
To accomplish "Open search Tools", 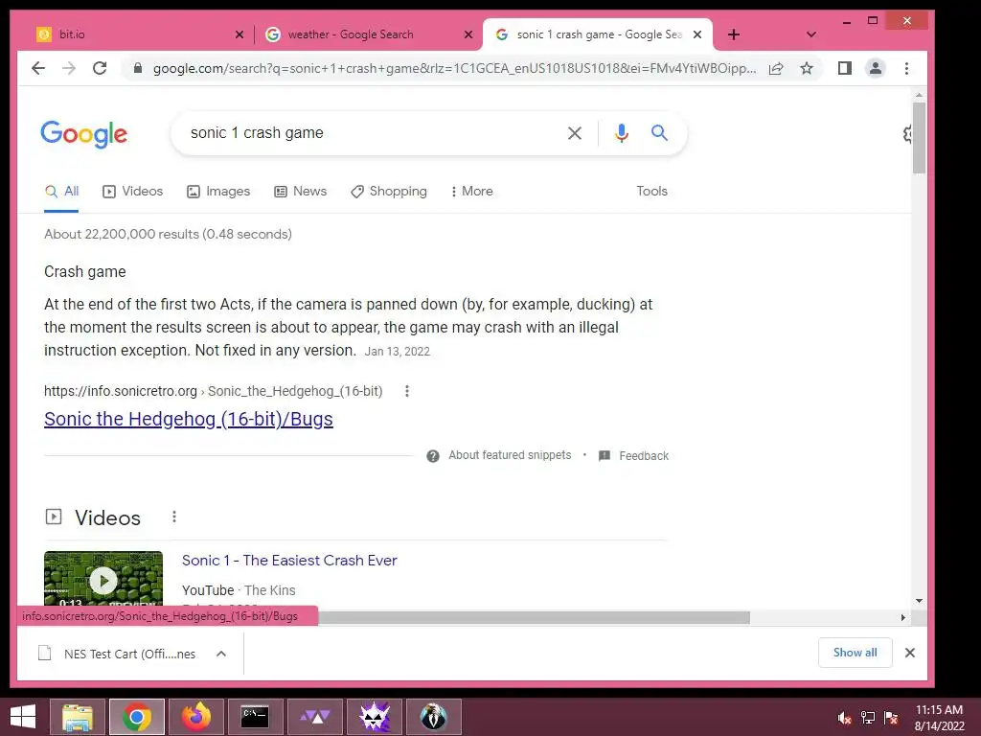I will pyautogui.click(x=651, y=191).
